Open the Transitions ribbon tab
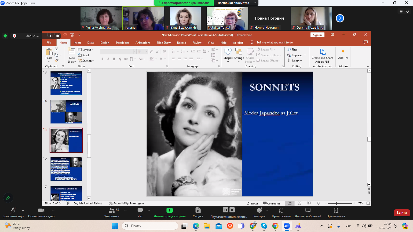413x232 pixels. point(122,43)
